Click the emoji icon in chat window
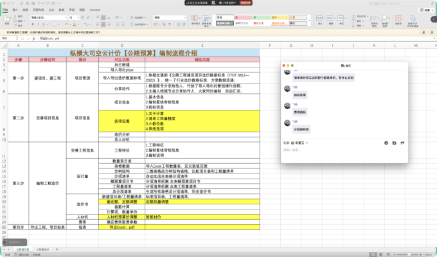437x257 pixels. point(386,142)
